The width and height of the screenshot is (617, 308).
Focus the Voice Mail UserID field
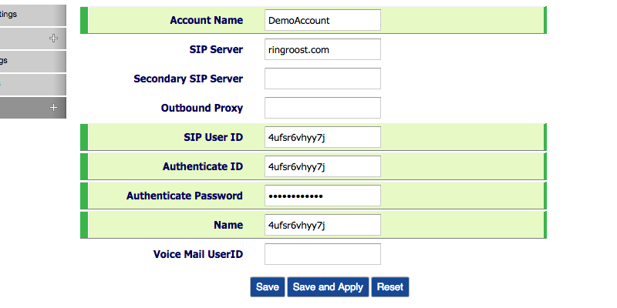[x=322, y=254]
